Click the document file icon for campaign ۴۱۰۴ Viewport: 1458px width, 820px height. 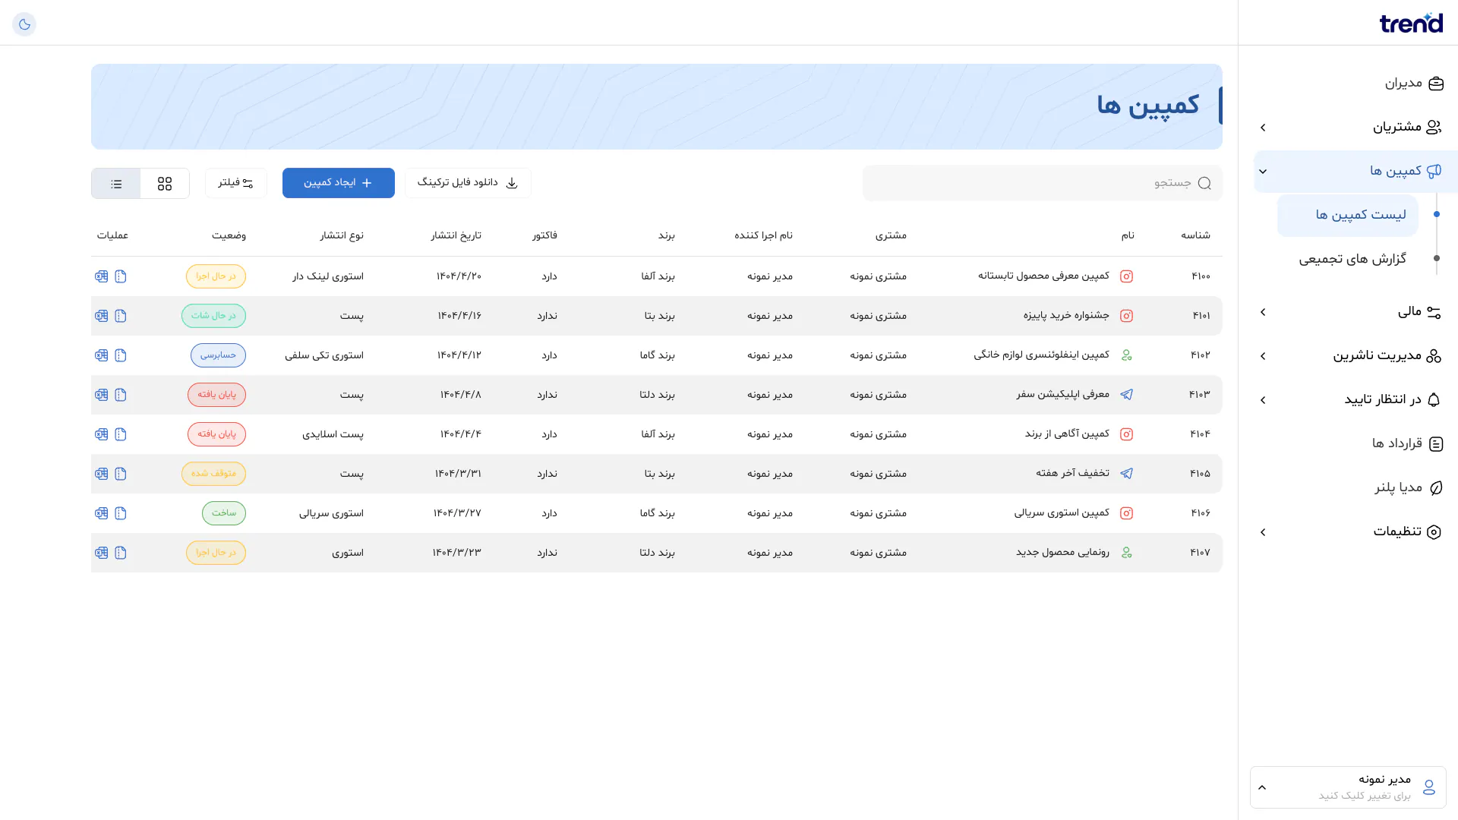[x=121, y=434]
